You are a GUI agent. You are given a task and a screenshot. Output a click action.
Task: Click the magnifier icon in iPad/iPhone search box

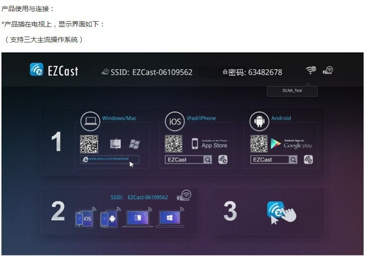(x=207, y=160)
